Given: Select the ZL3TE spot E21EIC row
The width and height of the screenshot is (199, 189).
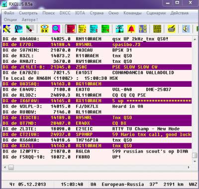Looking at the screenshot, I should click(97, 129).
